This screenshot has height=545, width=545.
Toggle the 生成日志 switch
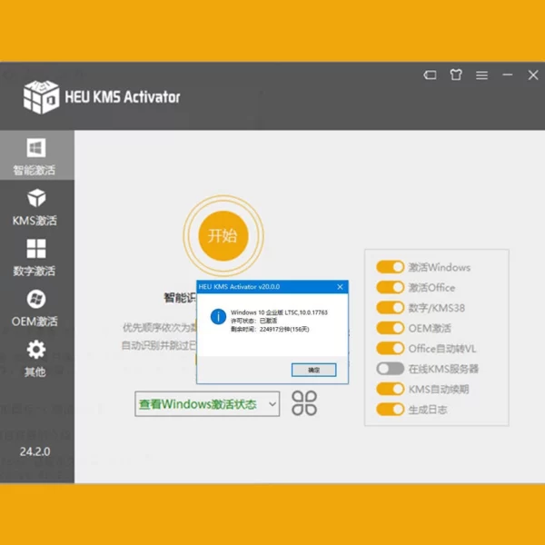391,410
